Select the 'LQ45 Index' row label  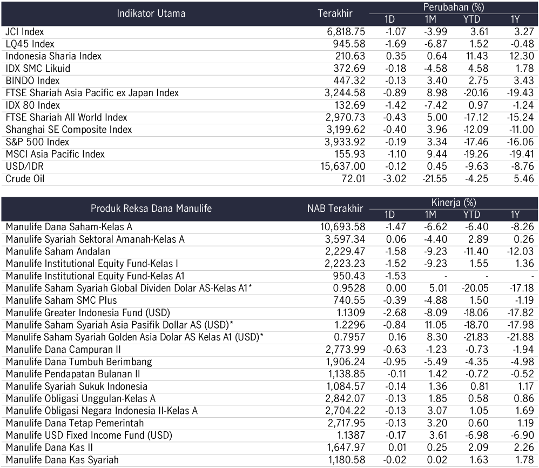coord(30,44)
